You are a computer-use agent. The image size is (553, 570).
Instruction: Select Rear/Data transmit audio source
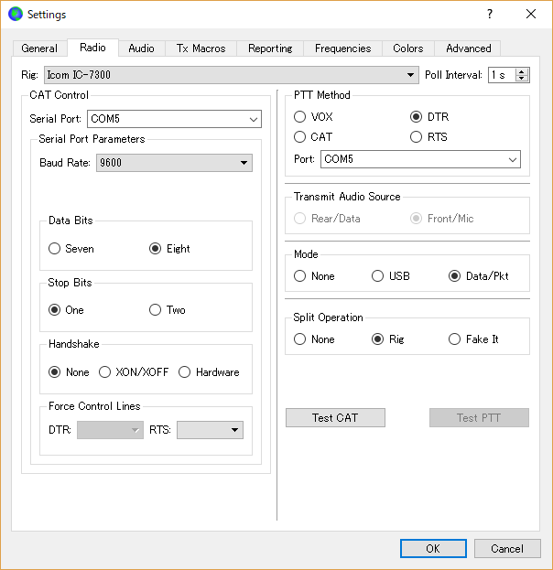click(x=327, y=218)
